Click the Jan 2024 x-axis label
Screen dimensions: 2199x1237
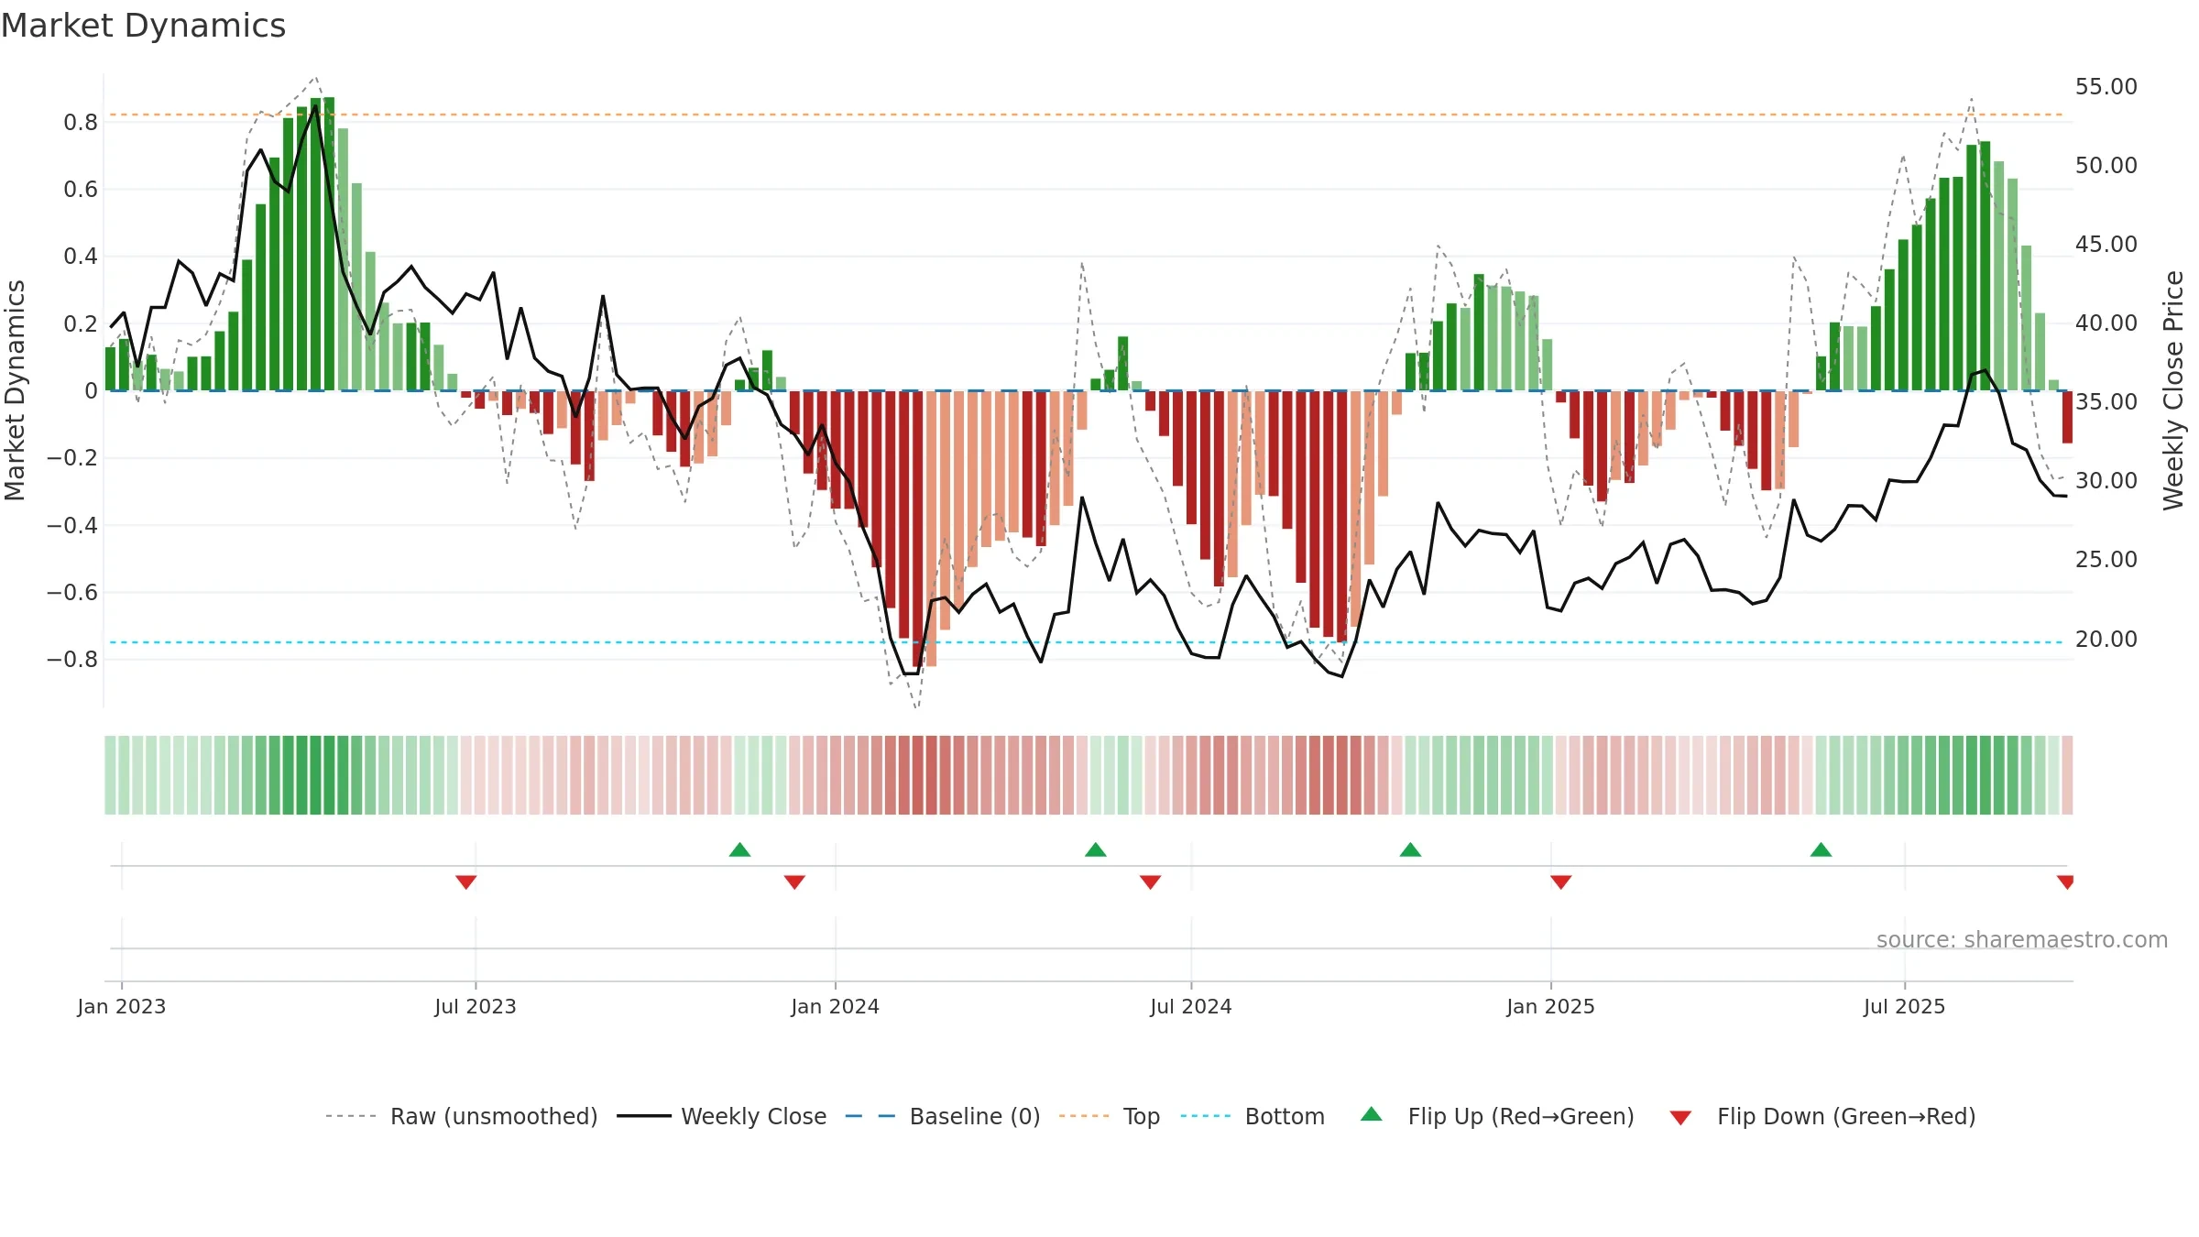click(835, 1006)
